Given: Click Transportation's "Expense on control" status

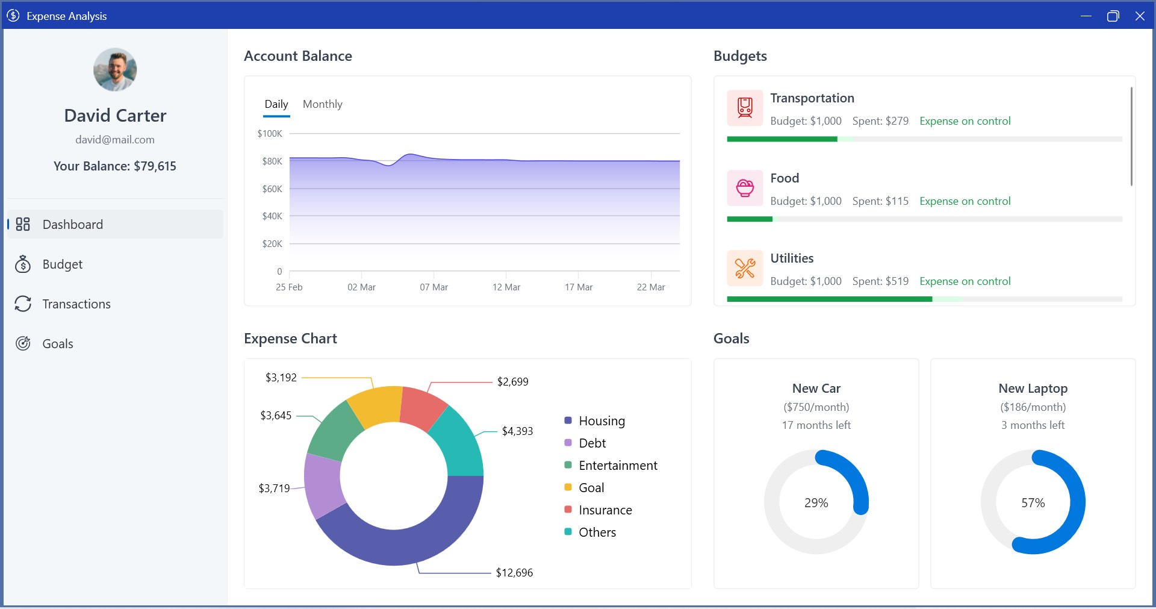Looking at the screenshot, I should coord(965,121).
